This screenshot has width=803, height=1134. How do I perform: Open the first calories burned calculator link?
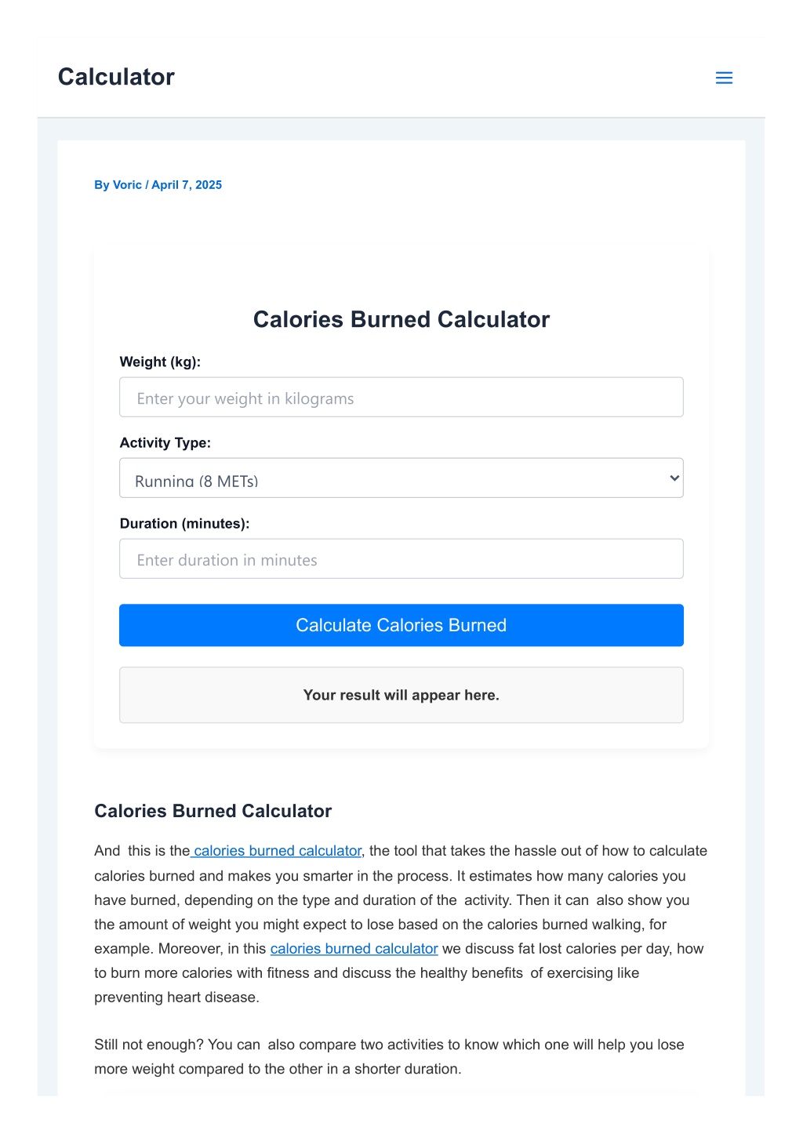pos(277,851)
